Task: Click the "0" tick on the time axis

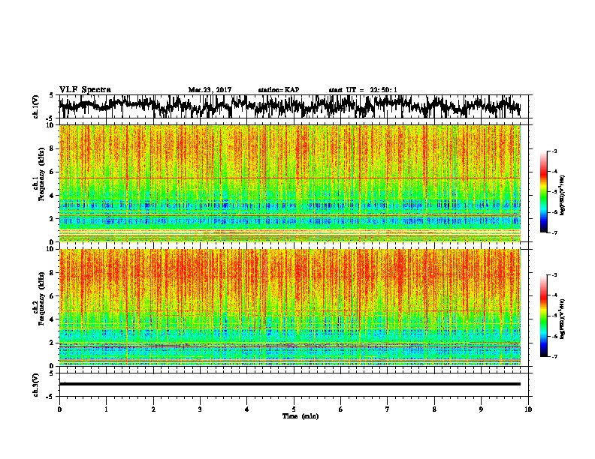Action: [59, 409]
